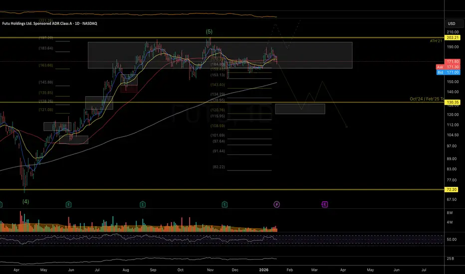Viewport: 465px width, 274px height.
Task: Select the 72.20 yellow price label
Action: pyautogui.click(x=452, y=190)
